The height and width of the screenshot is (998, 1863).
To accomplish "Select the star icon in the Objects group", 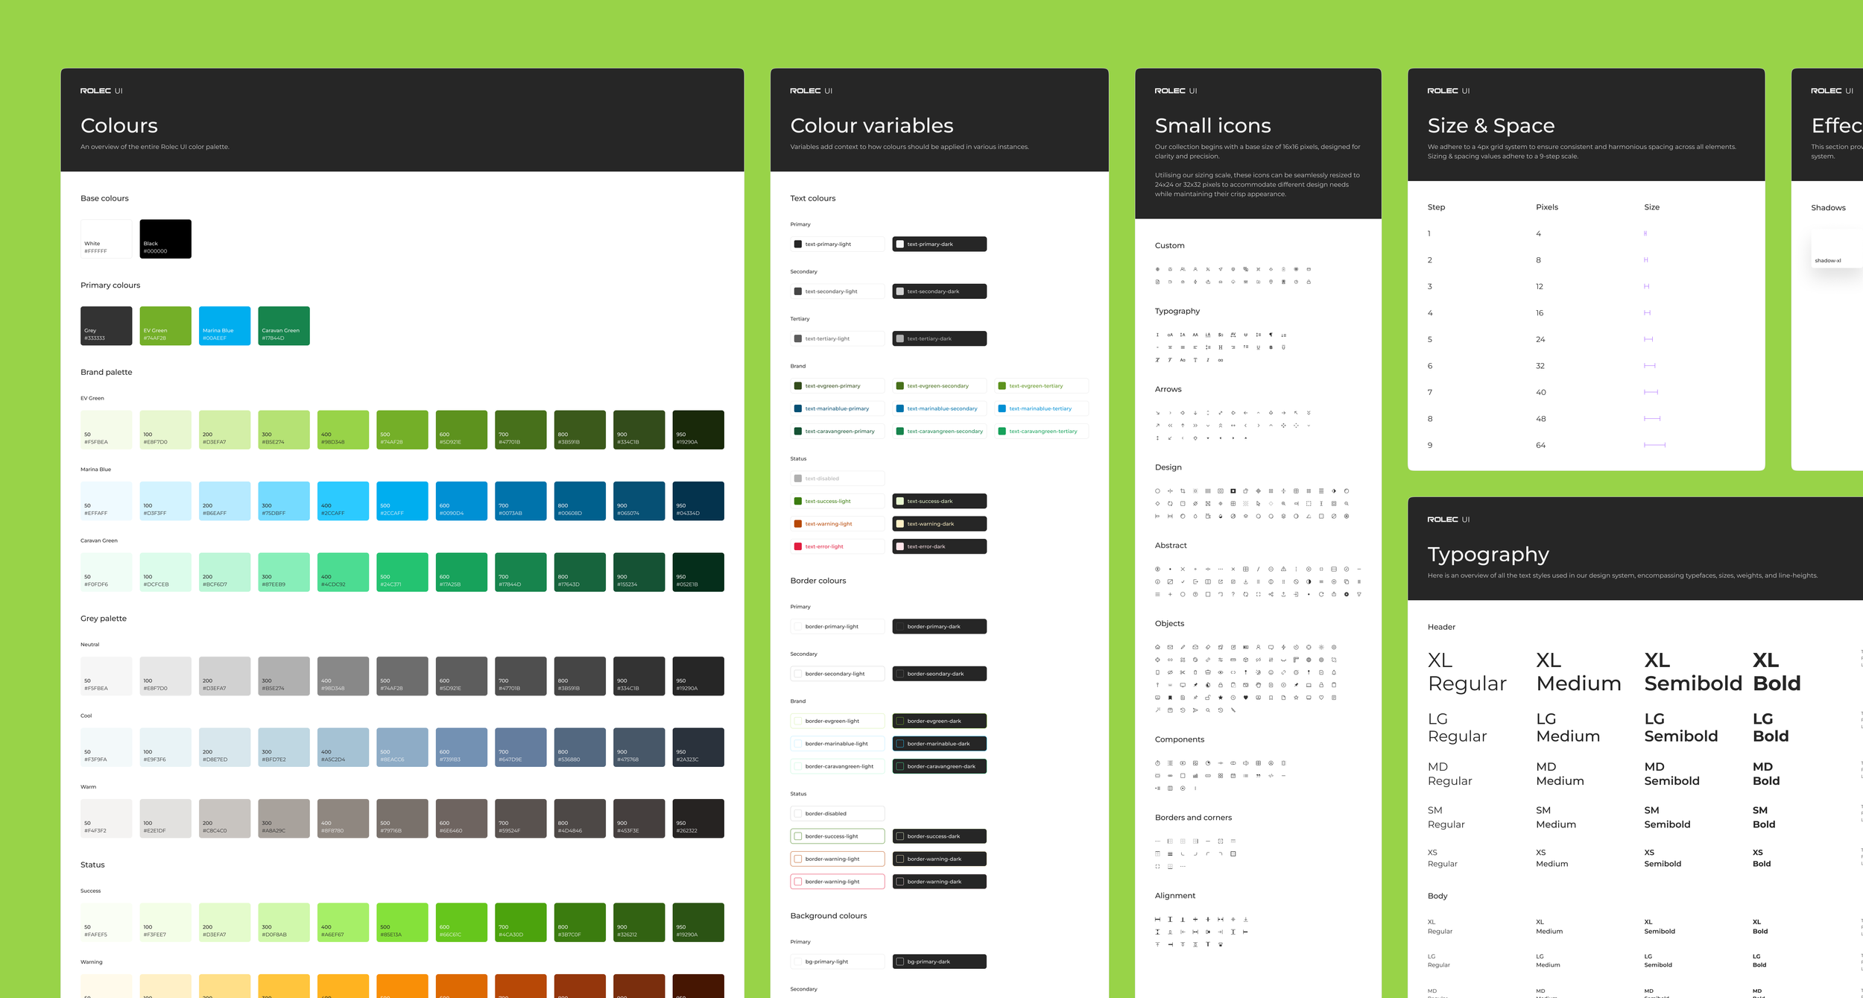I will tap(1220, 698).
